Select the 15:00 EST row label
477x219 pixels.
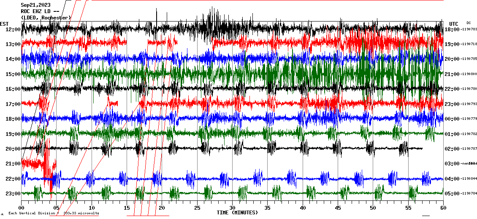pyautogui.click(x=13, y=74)
